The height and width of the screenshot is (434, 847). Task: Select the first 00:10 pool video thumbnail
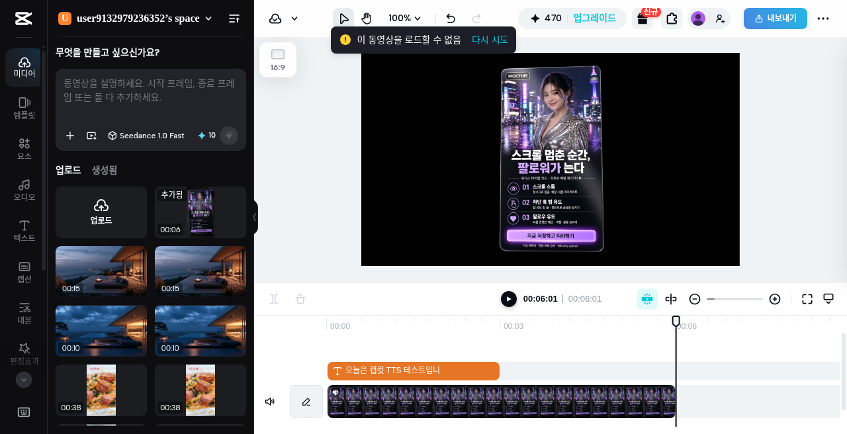tap(101, 331)
